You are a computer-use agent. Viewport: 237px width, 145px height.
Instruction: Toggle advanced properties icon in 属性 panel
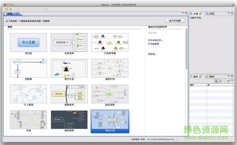(x=220, y=81)
